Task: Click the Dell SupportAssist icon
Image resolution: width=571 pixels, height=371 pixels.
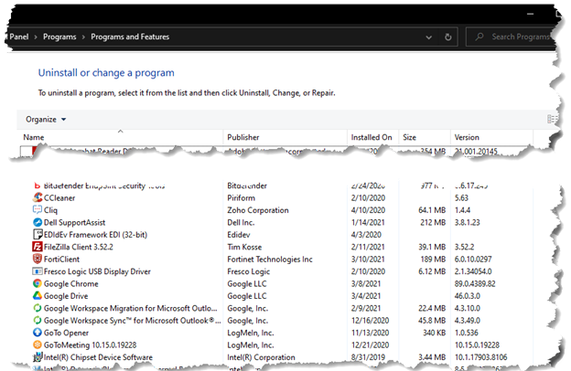Action: tap(38, 222)
